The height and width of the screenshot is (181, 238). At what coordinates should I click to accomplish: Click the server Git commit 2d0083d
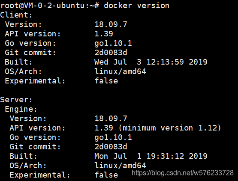pos(111,147)
